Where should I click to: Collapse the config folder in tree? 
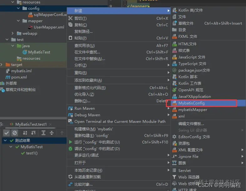18,8
